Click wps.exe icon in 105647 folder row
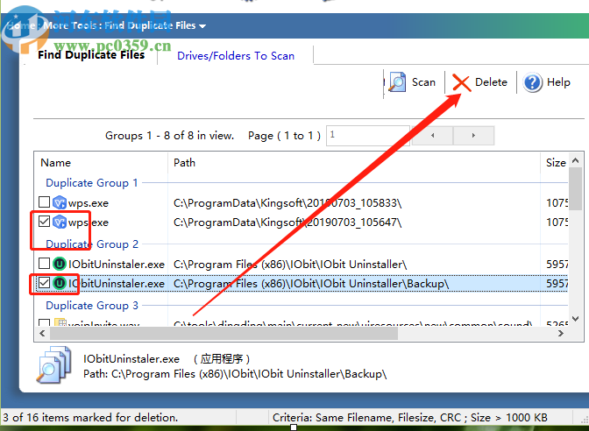This screenshot has width=589, height=431. [60, 223]
